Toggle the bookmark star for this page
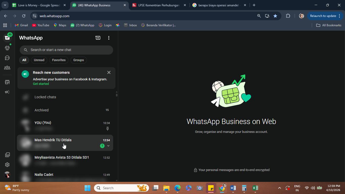Image resolution: width=345 pixels, height=194 pixels. 275,16
